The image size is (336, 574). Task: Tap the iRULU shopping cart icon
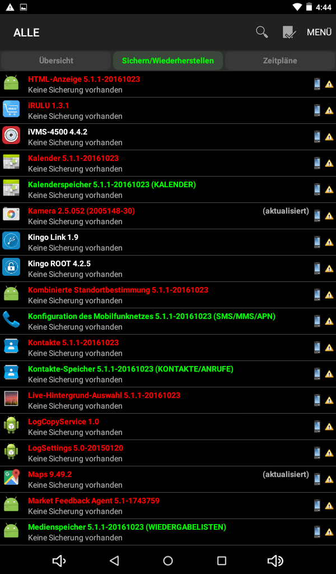(x=11, y=109)
